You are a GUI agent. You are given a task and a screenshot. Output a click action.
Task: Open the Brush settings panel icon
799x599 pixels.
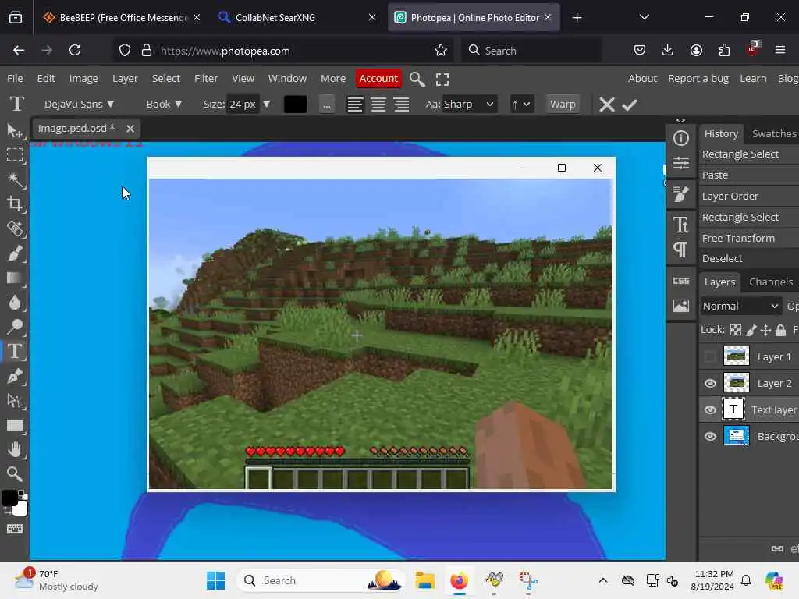coord(680,194)
